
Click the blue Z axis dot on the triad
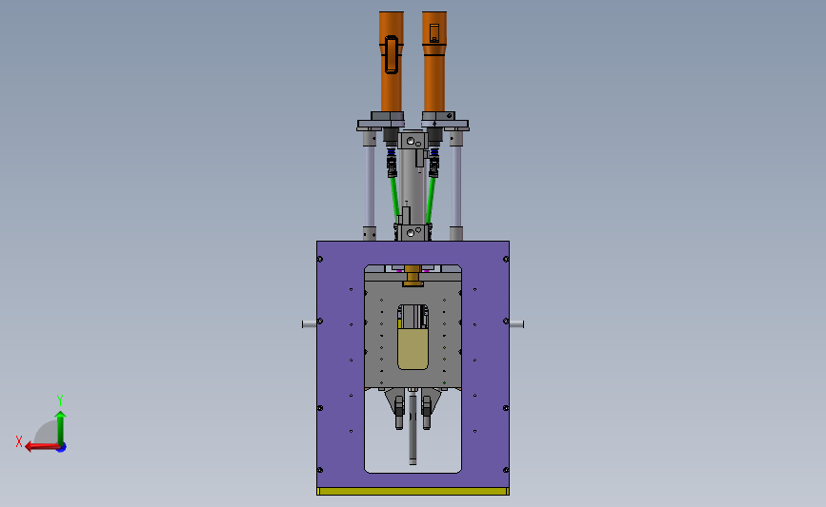tap(62, 448)
